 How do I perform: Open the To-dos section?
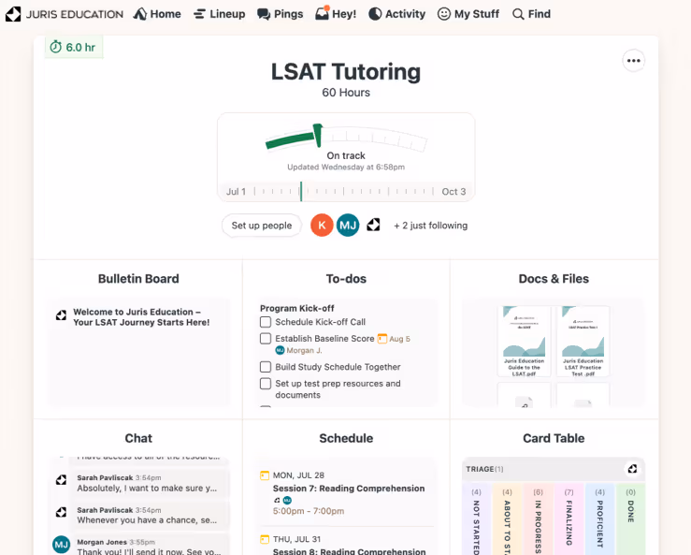[x=346, y=279]
